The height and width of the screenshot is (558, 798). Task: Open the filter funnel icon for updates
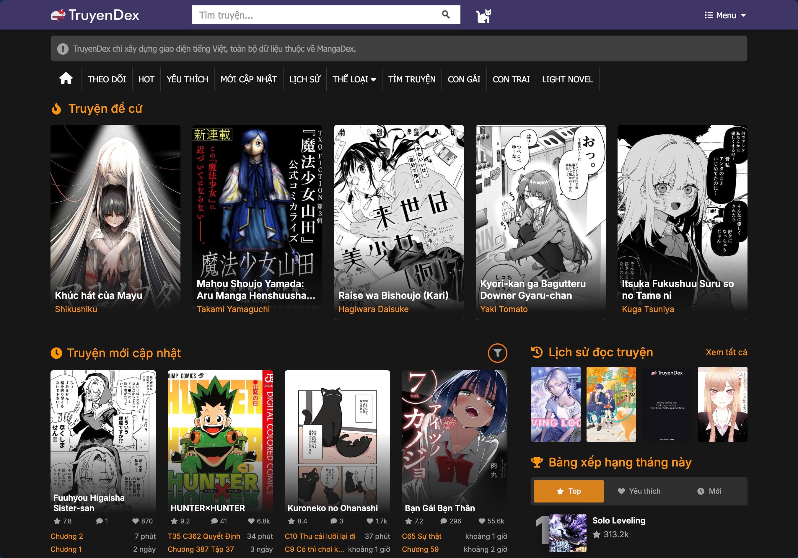497,353
